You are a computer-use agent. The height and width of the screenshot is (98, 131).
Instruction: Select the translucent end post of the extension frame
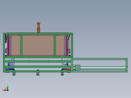coord(127,65)
